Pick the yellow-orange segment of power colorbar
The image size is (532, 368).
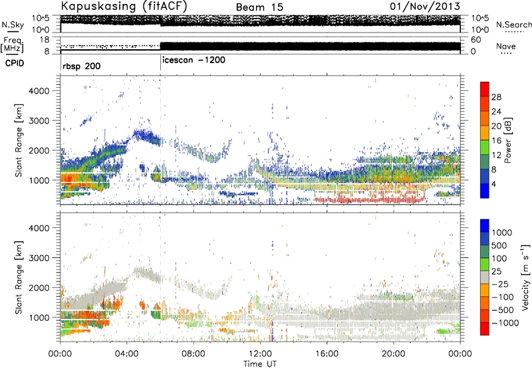485,133
